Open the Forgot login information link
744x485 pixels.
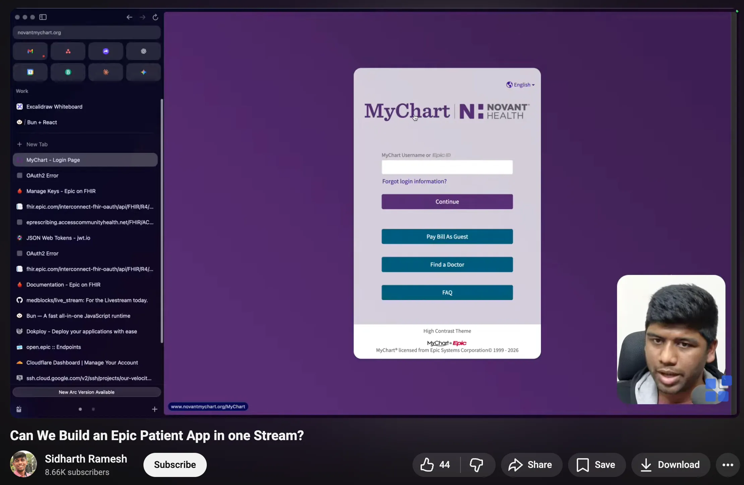click(x=414, y=181)
